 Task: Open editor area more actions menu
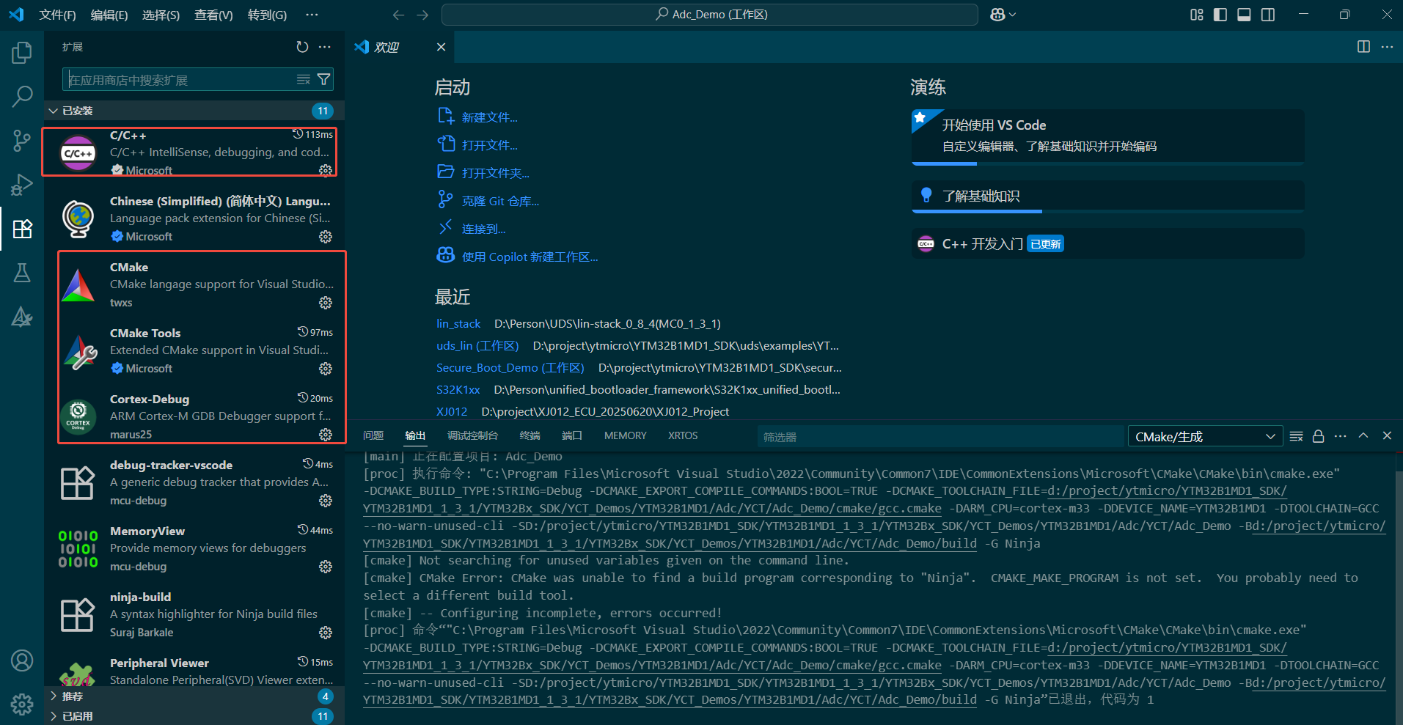click(x=1387, y=47)
